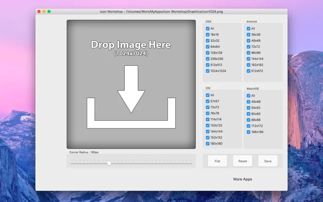Uncheck the WatchOS All checkbox
Viewport: 323px width, 202px height.
248,96
